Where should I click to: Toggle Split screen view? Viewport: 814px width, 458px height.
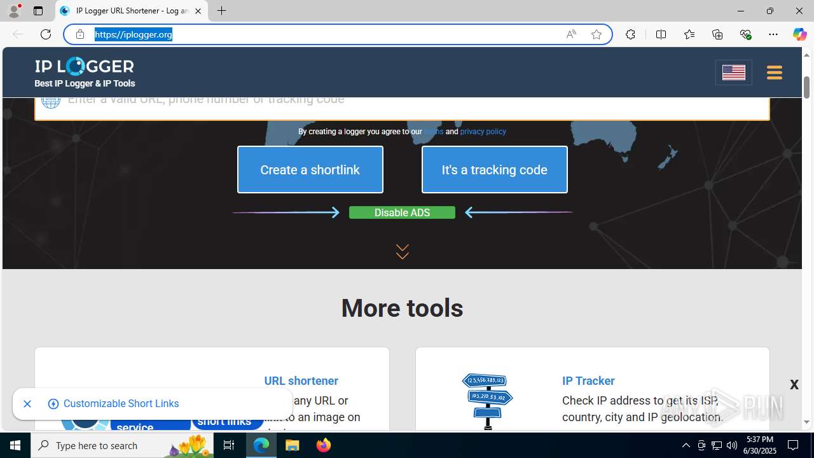661,34
